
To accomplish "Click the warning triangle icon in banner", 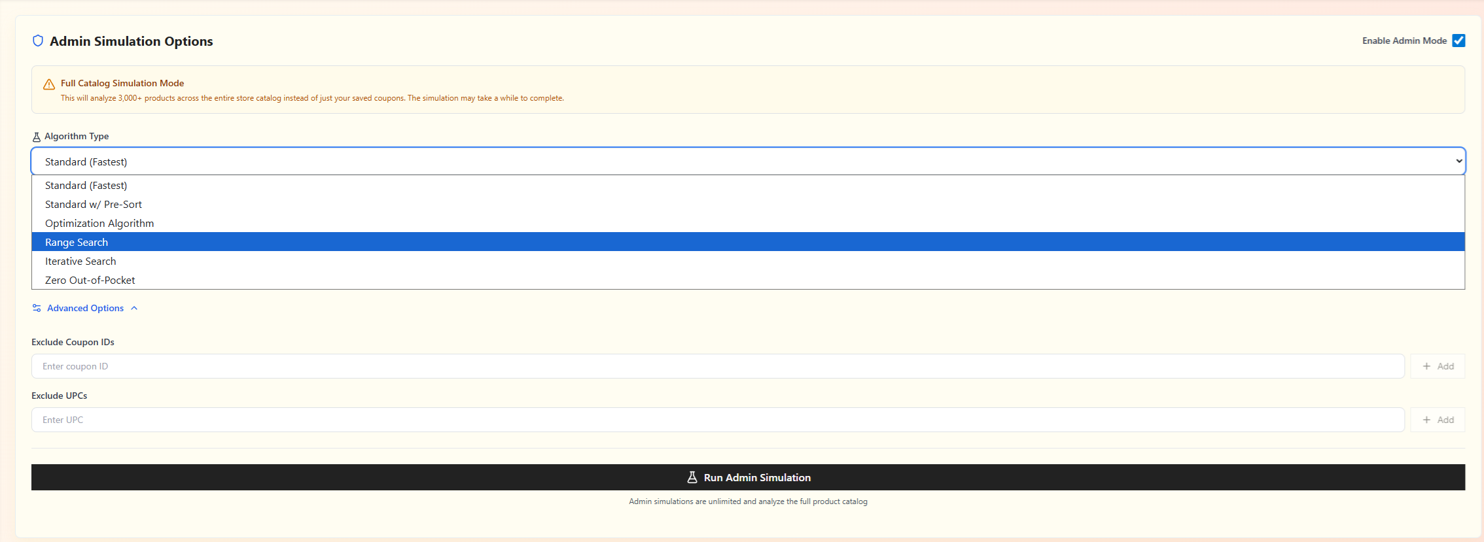I will (x=49, y=84).
